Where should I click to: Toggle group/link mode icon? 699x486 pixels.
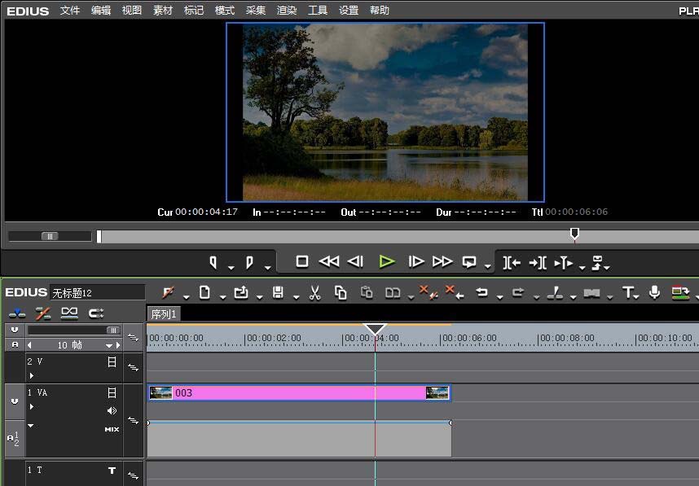[69, 313]
